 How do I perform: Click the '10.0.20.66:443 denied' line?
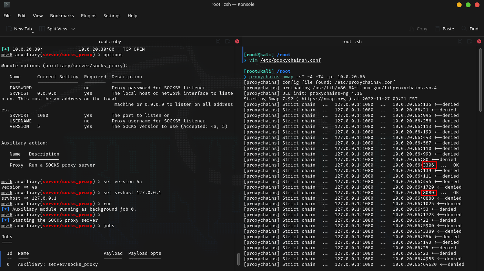pyautogui.click(x=351, y=138)
